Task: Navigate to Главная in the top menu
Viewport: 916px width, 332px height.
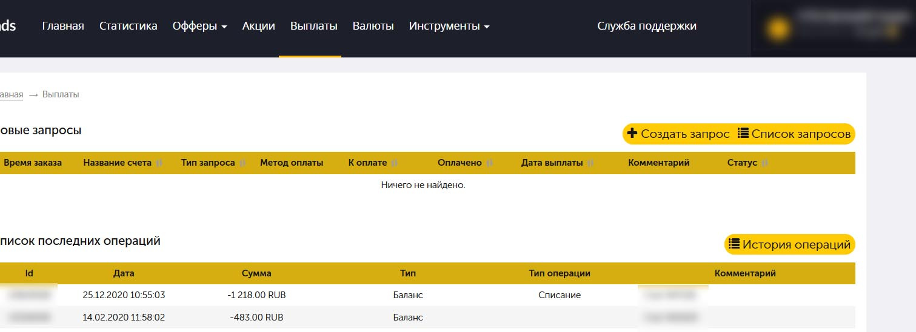Action: (63, 26)
